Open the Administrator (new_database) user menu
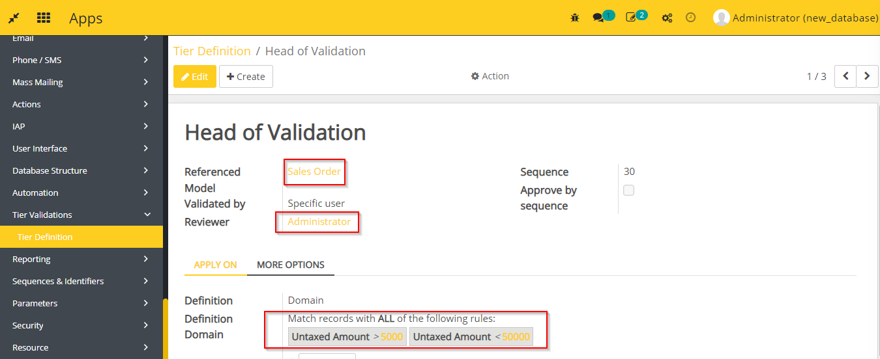 [x=796, y=18]
